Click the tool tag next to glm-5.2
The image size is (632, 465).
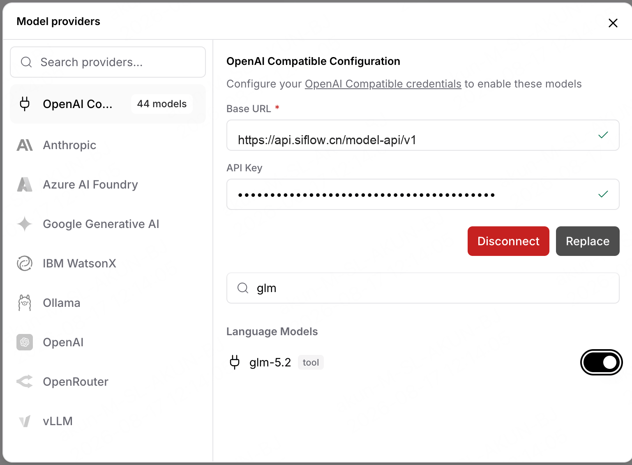[x=311, y=362]
